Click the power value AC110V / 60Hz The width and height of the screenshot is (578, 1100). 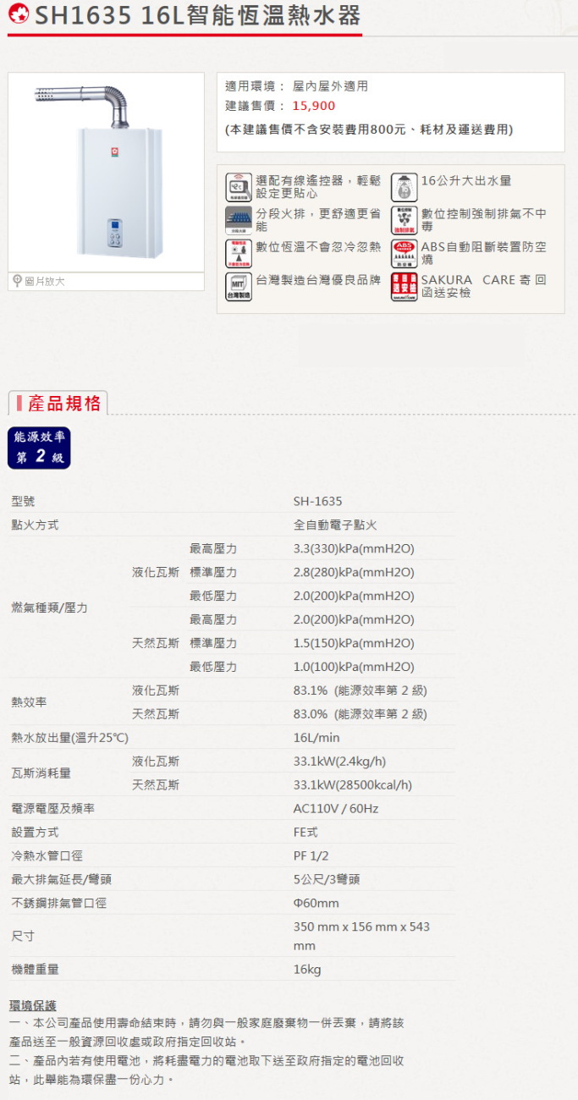coord(336,809)
